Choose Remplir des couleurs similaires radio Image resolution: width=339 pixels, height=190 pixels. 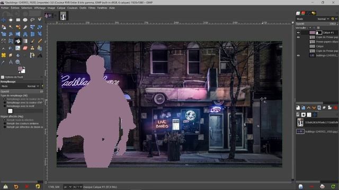coord(5,123)
